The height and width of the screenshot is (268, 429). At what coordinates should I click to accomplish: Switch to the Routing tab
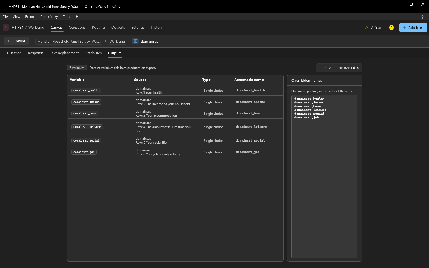point(98,27)
